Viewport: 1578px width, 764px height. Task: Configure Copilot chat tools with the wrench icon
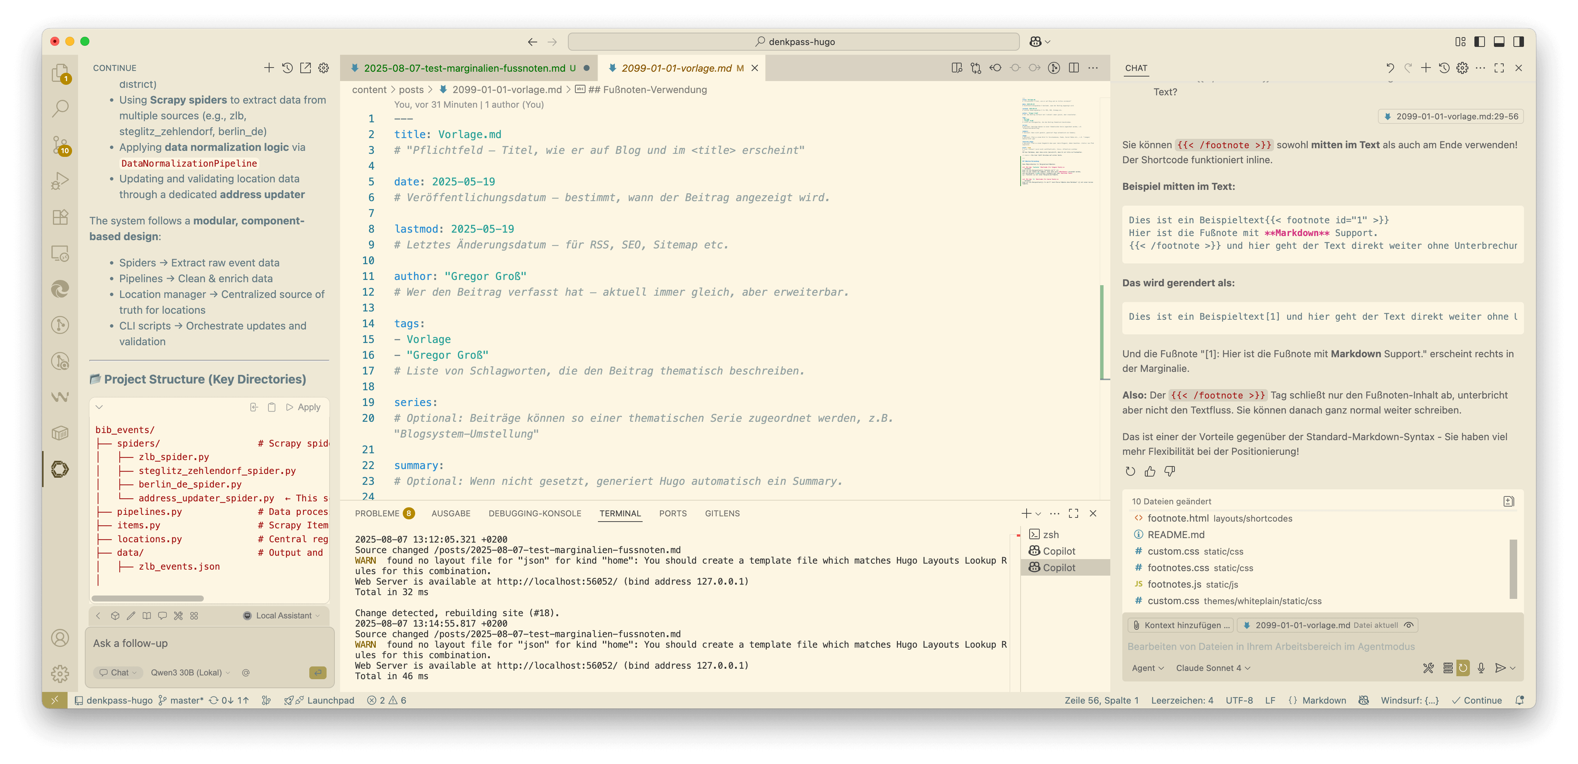click(1429, 668)
